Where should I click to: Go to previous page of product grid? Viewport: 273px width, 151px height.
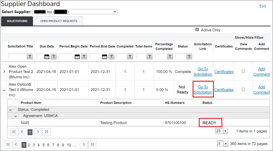tap(22, 132)
